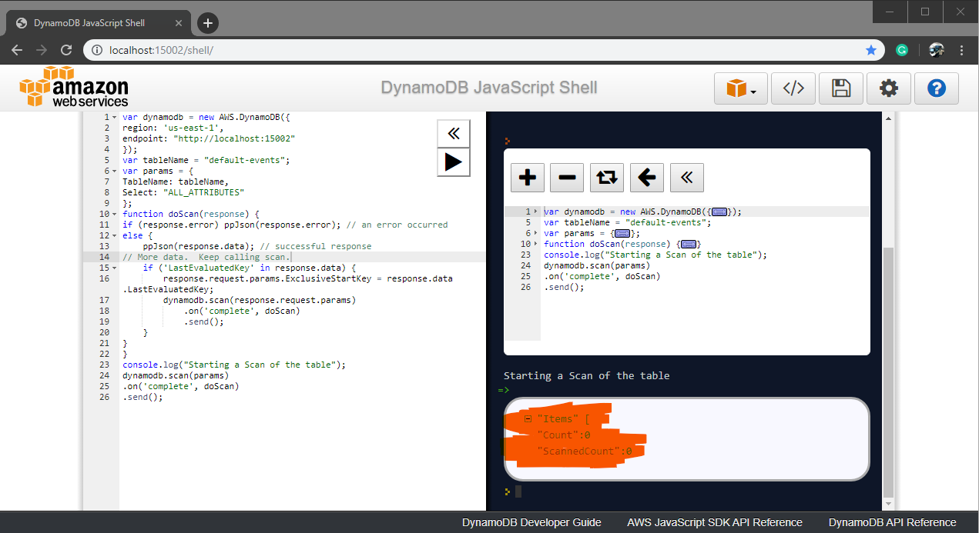Open help via the question mark icon

[937, 88]
